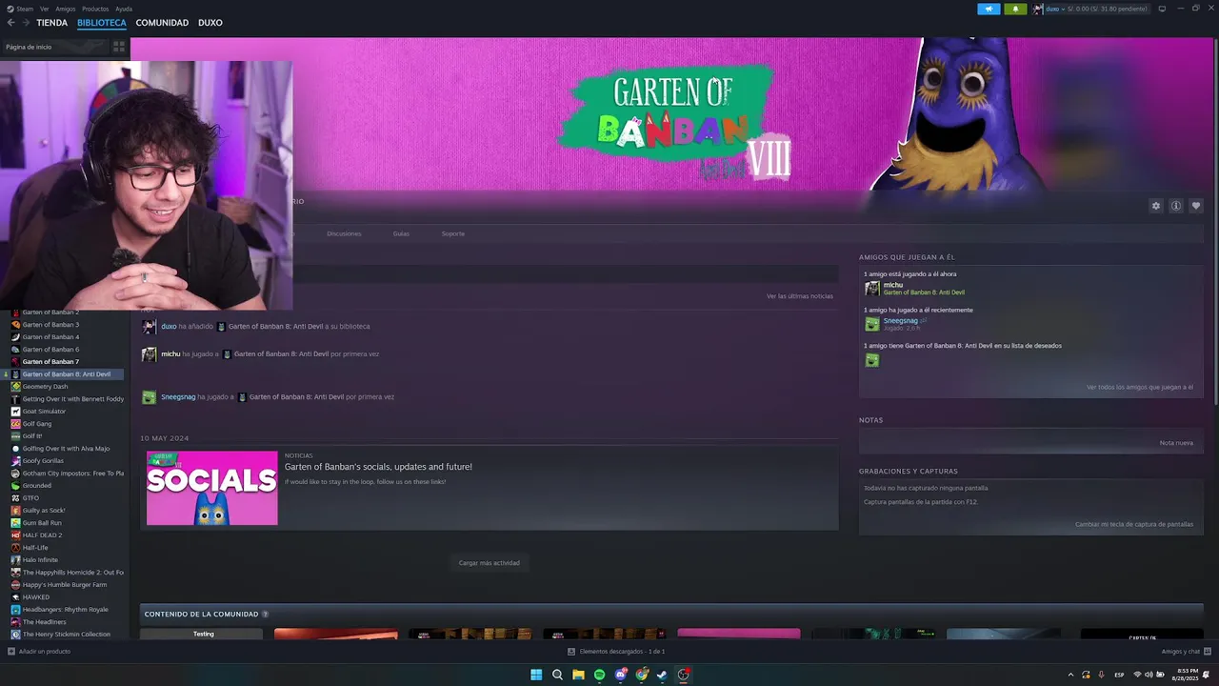Select Grounded in the library list
This screenshot has height=686, width=1219.
(36, 486)
